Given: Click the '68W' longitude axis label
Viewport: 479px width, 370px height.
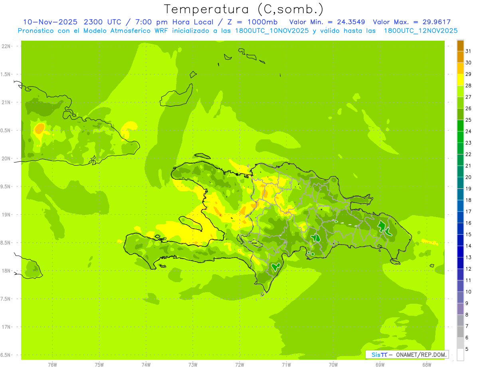Looking at the screenshot, I should point(427,364).
